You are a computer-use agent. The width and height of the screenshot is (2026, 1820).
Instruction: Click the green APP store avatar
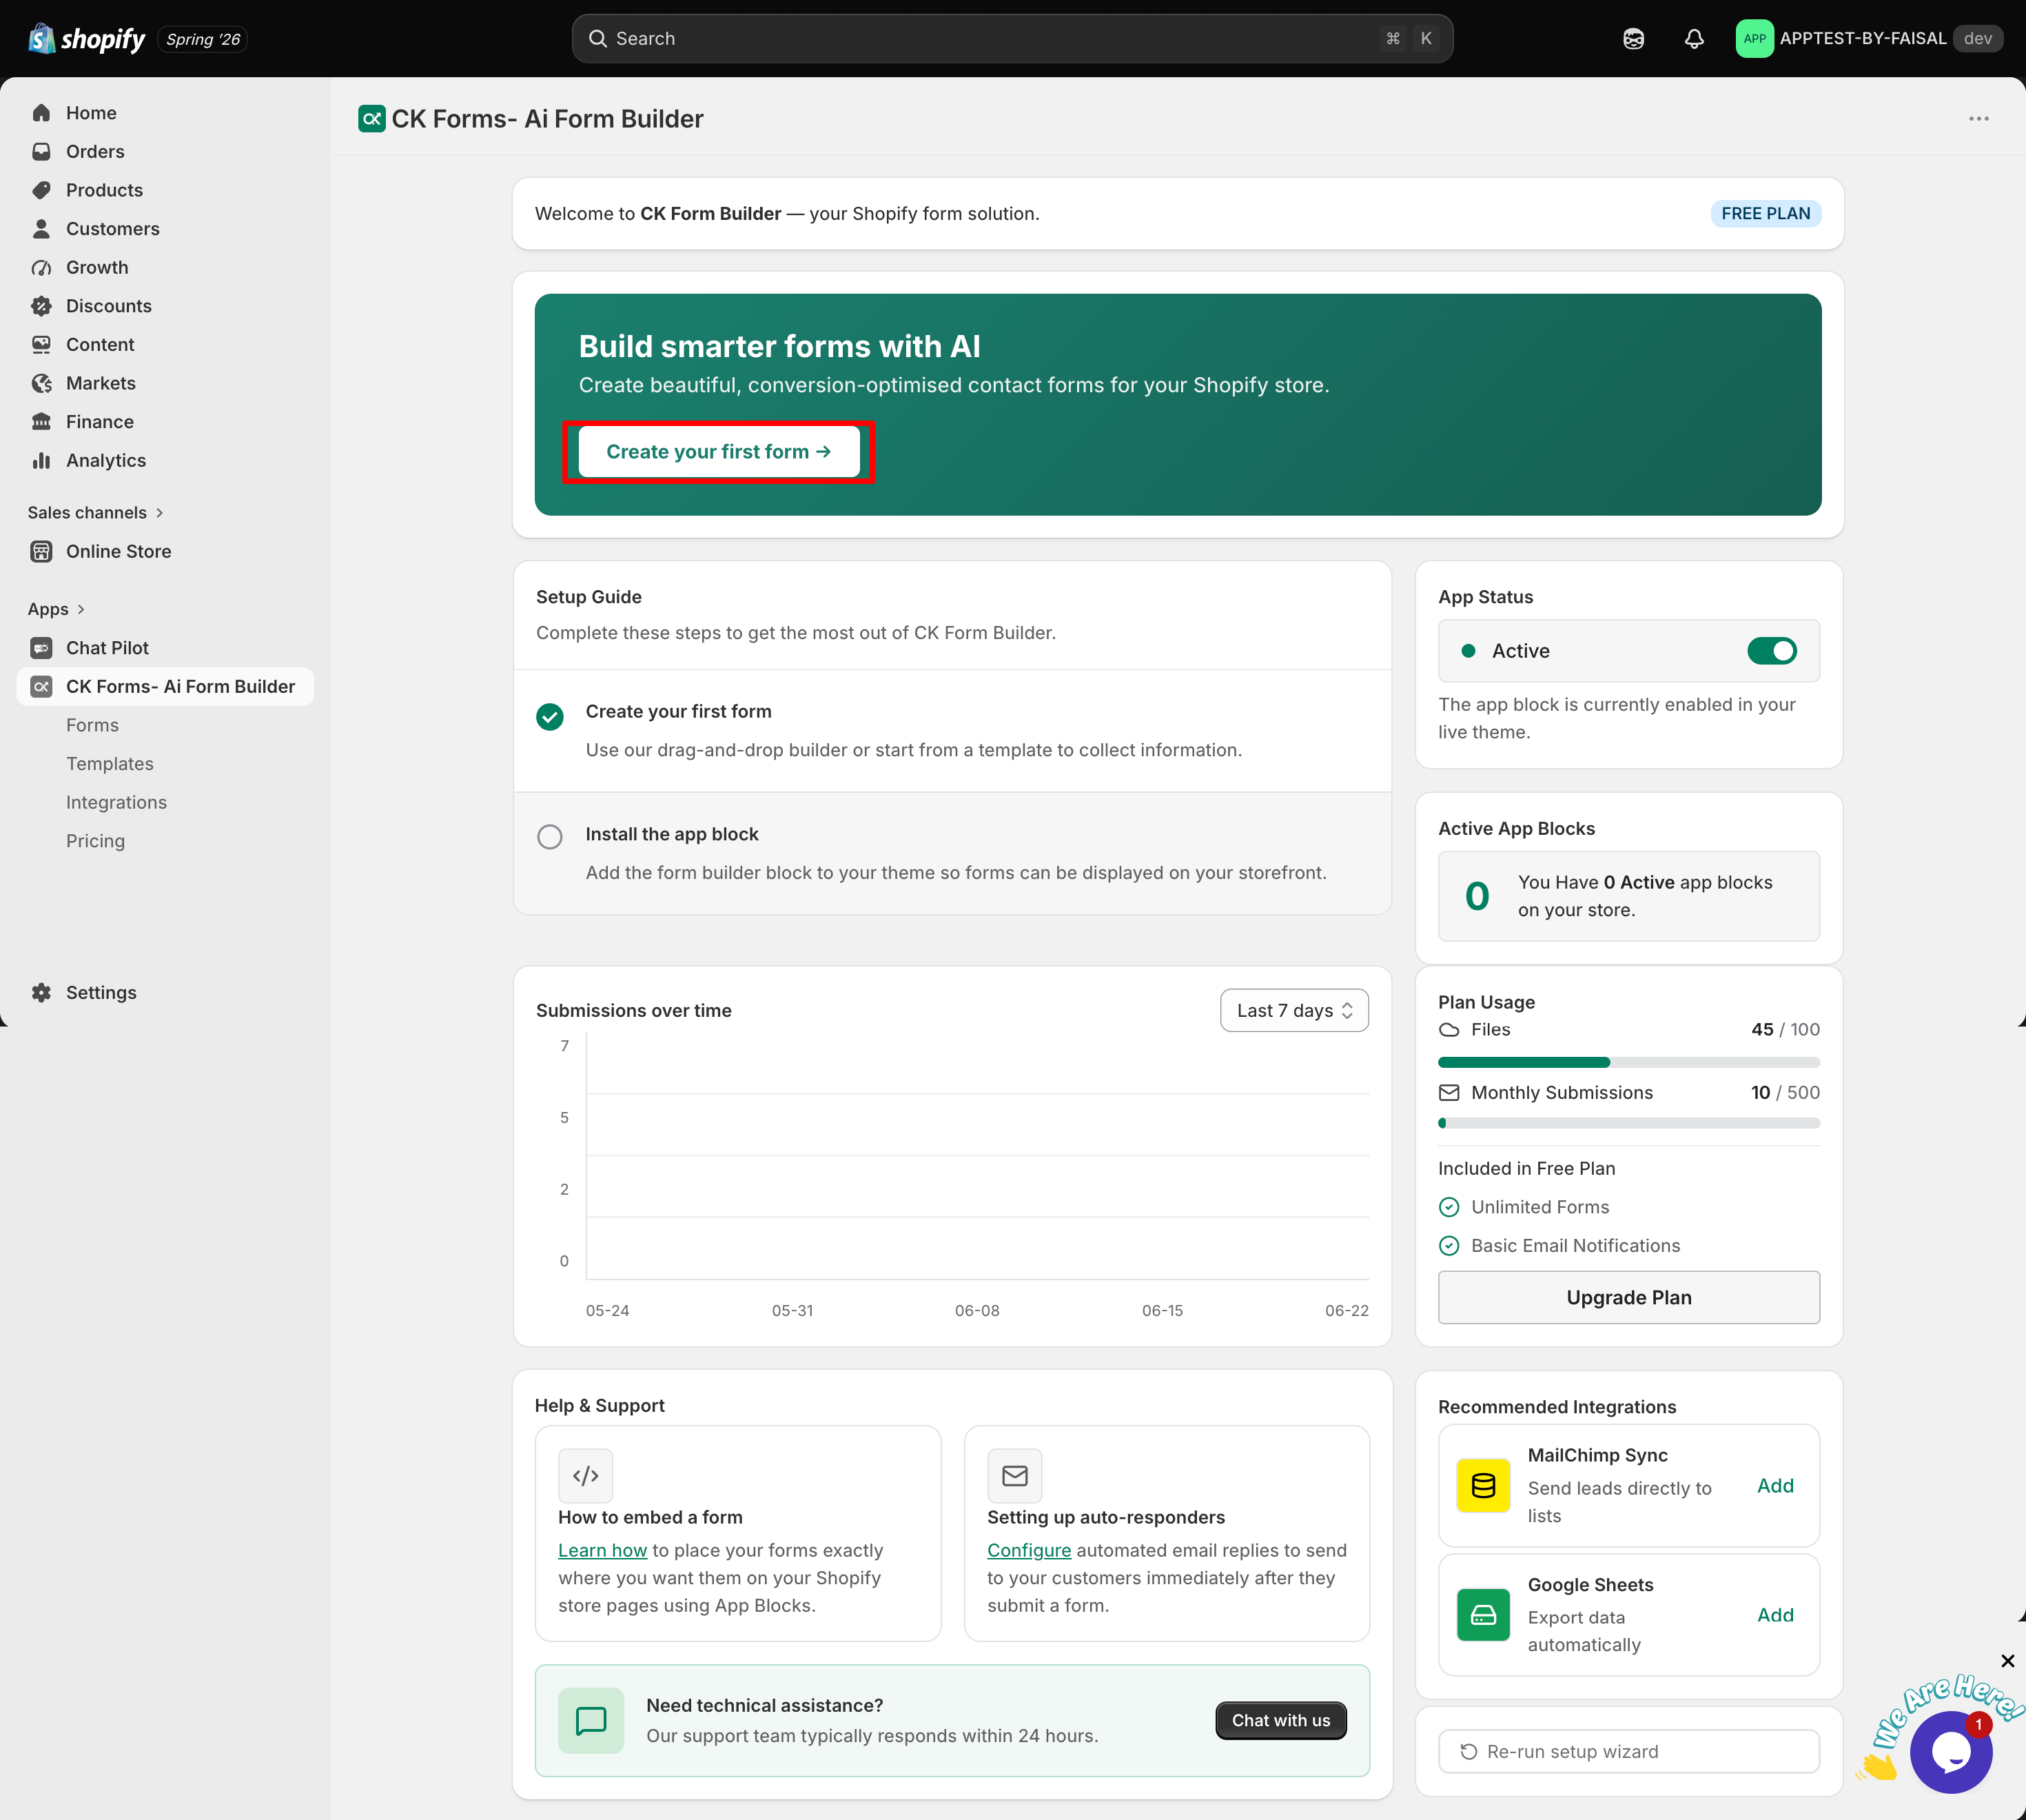[x=1754, y=39]
